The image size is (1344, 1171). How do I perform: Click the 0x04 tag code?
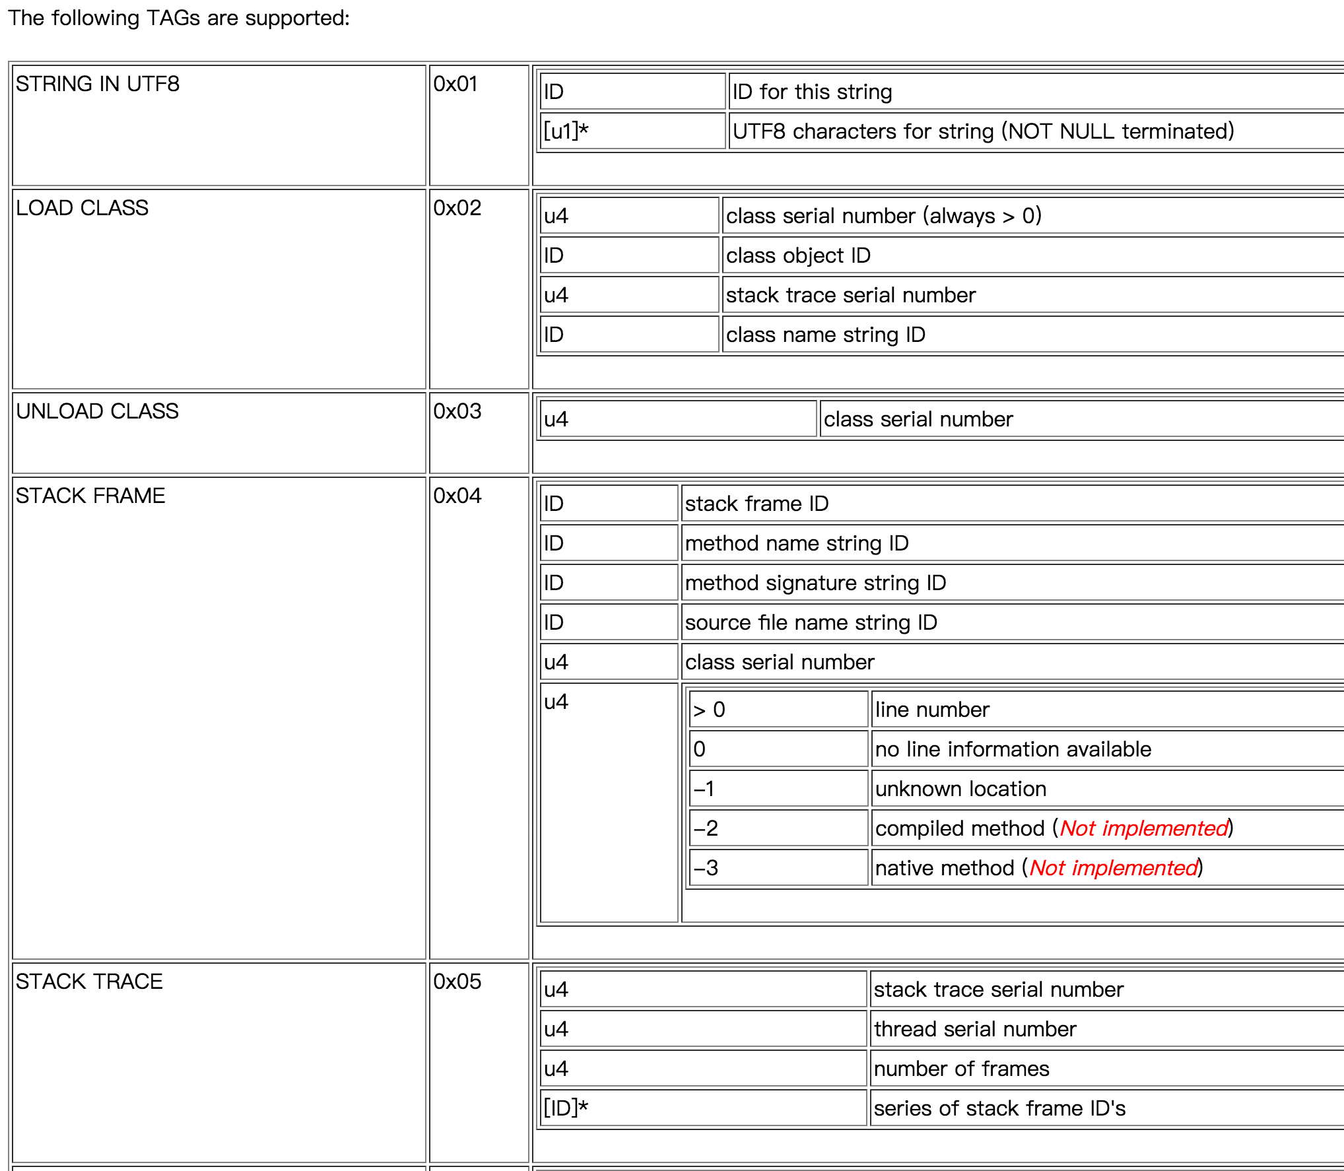[457, 496]
